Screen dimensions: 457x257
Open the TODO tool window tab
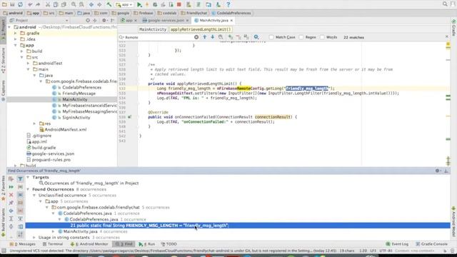(x=169, y=244)
